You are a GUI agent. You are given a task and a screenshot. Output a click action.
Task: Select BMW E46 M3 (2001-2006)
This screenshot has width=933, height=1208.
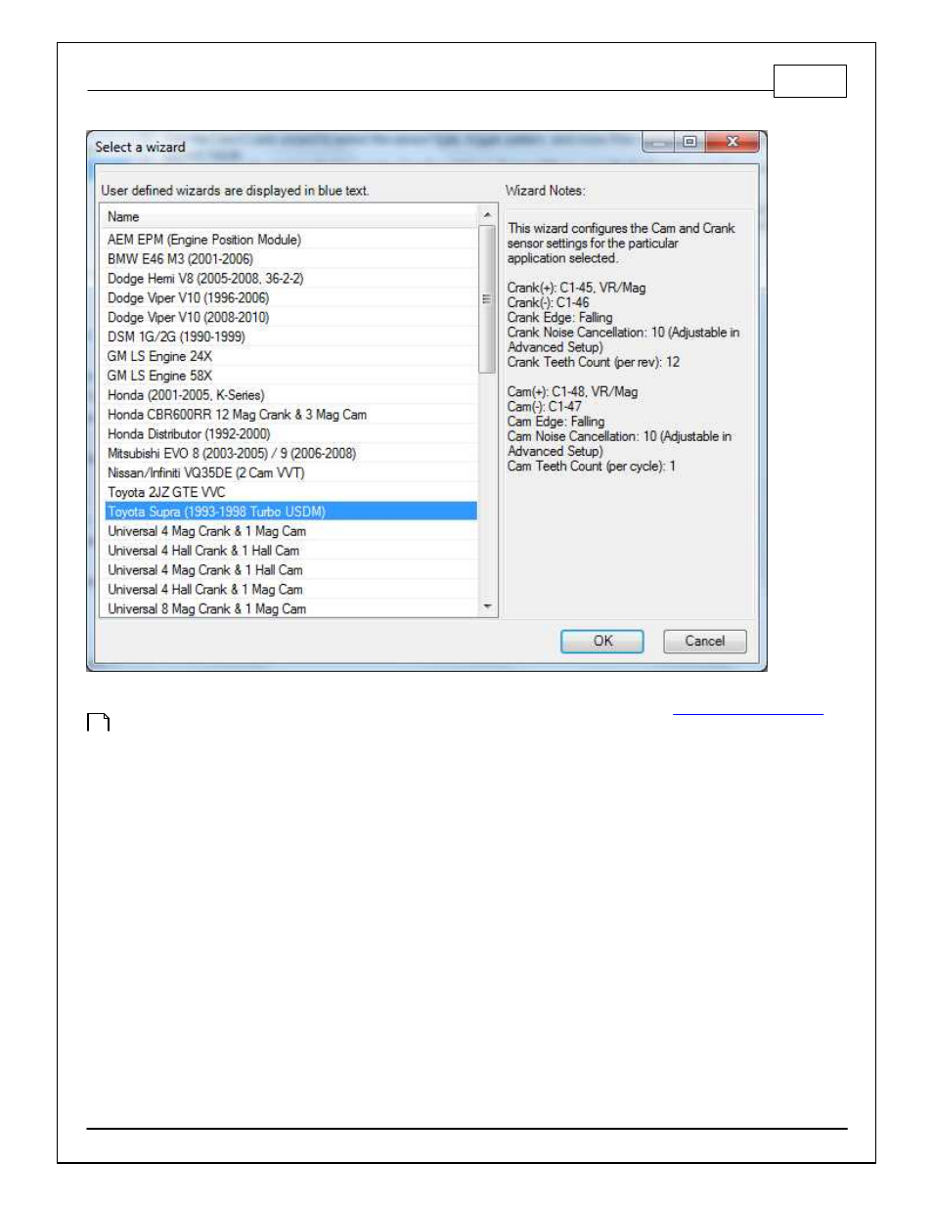[x=289, y=259]
